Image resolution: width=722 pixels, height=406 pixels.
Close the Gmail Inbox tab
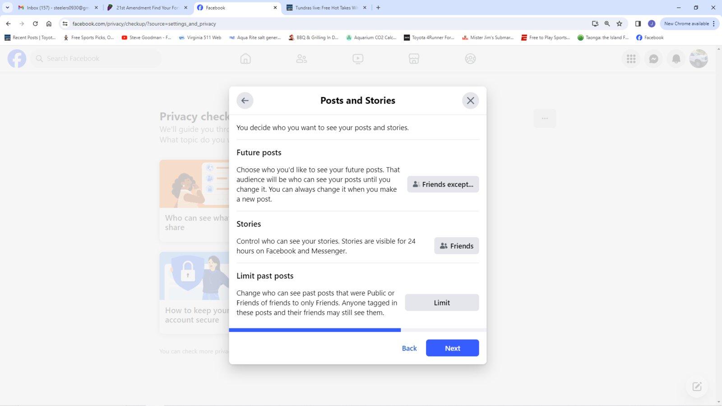(x=96, y=8)
